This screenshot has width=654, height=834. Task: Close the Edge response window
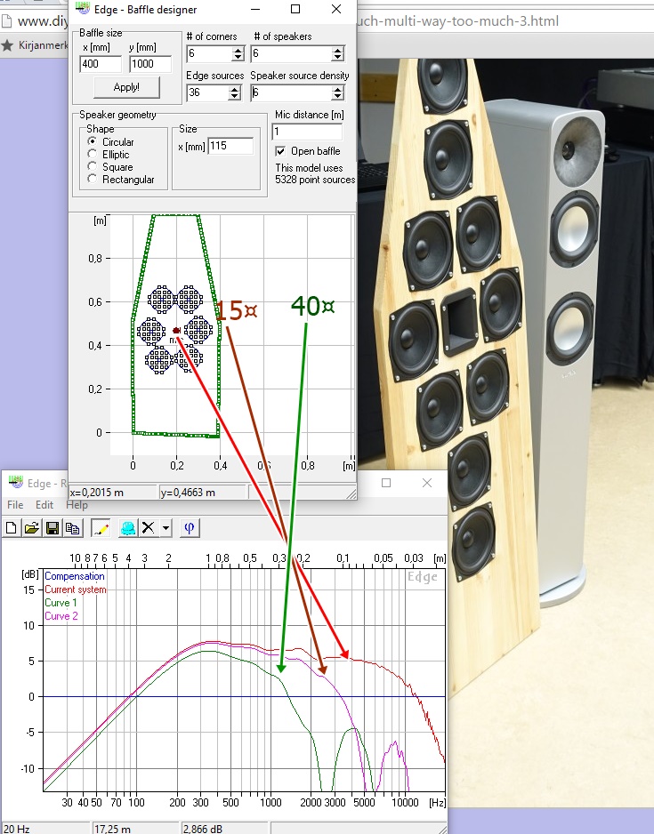click(427, 483)
